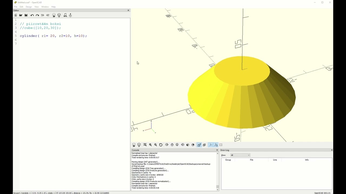Export the model as STL

[x=65, y=15]
